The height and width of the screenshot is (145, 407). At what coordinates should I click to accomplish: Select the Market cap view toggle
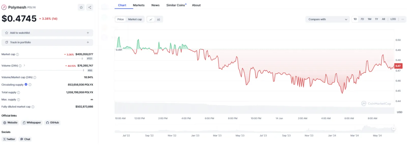pyautogui.click(x=135, y=19)
